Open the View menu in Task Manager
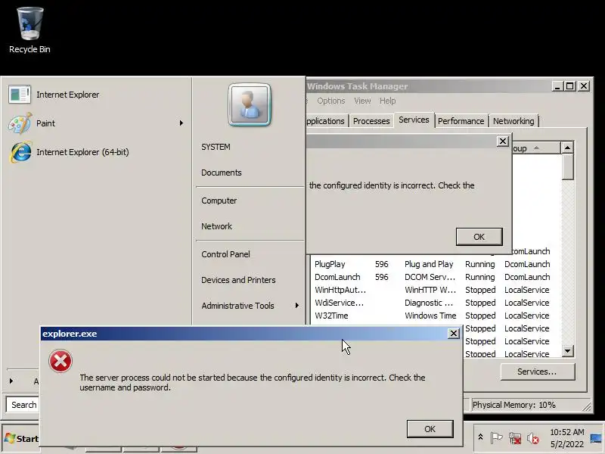Image resolution: width=605 pixels, height=454 pixels. pyautogui.click(x=362, y=101)
